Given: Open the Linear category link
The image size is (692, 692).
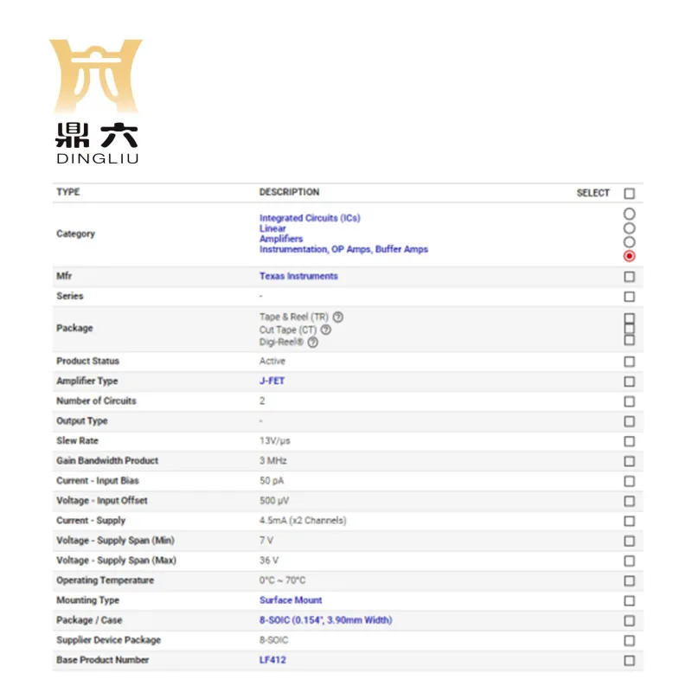Looking at the screenshot, I should [272, 228].
